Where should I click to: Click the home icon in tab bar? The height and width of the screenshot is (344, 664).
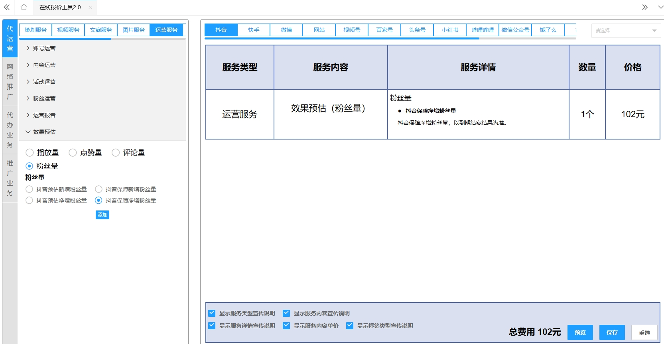coord(24,7)
